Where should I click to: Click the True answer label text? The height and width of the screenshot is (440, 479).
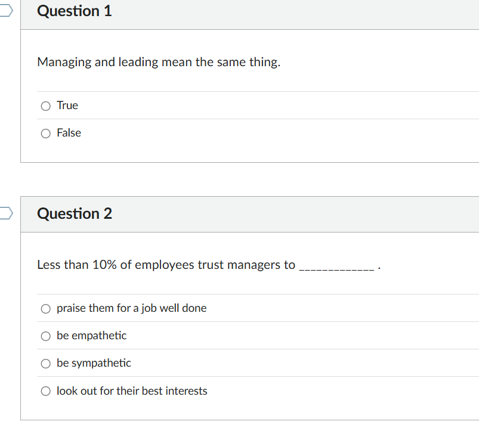(67, 105)
